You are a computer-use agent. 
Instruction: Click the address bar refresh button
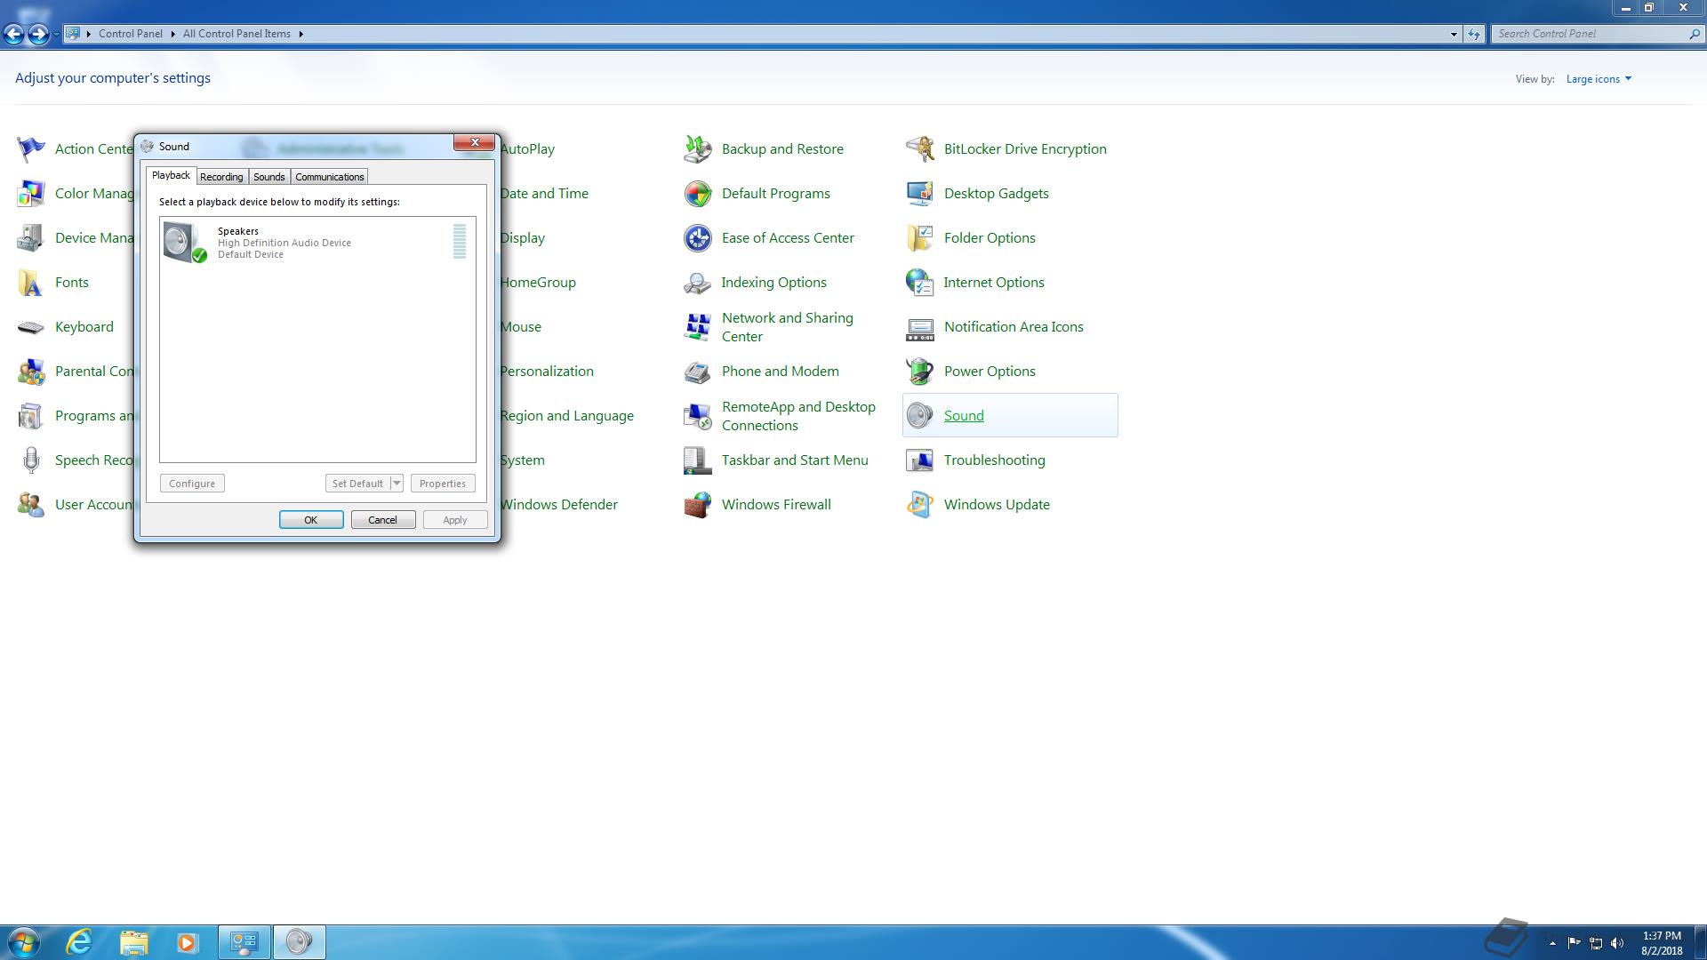point(1474,34)
